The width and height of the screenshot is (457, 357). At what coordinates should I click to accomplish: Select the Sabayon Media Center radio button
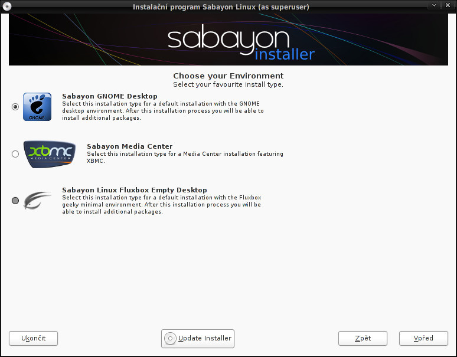pos(15,154)
